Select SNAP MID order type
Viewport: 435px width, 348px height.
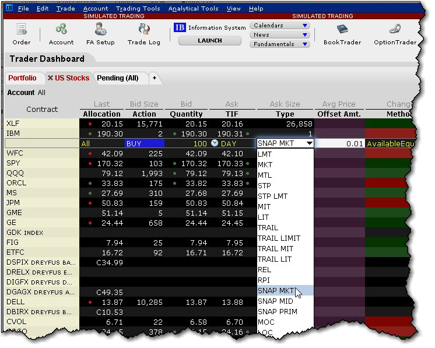[x=285, y=301]
